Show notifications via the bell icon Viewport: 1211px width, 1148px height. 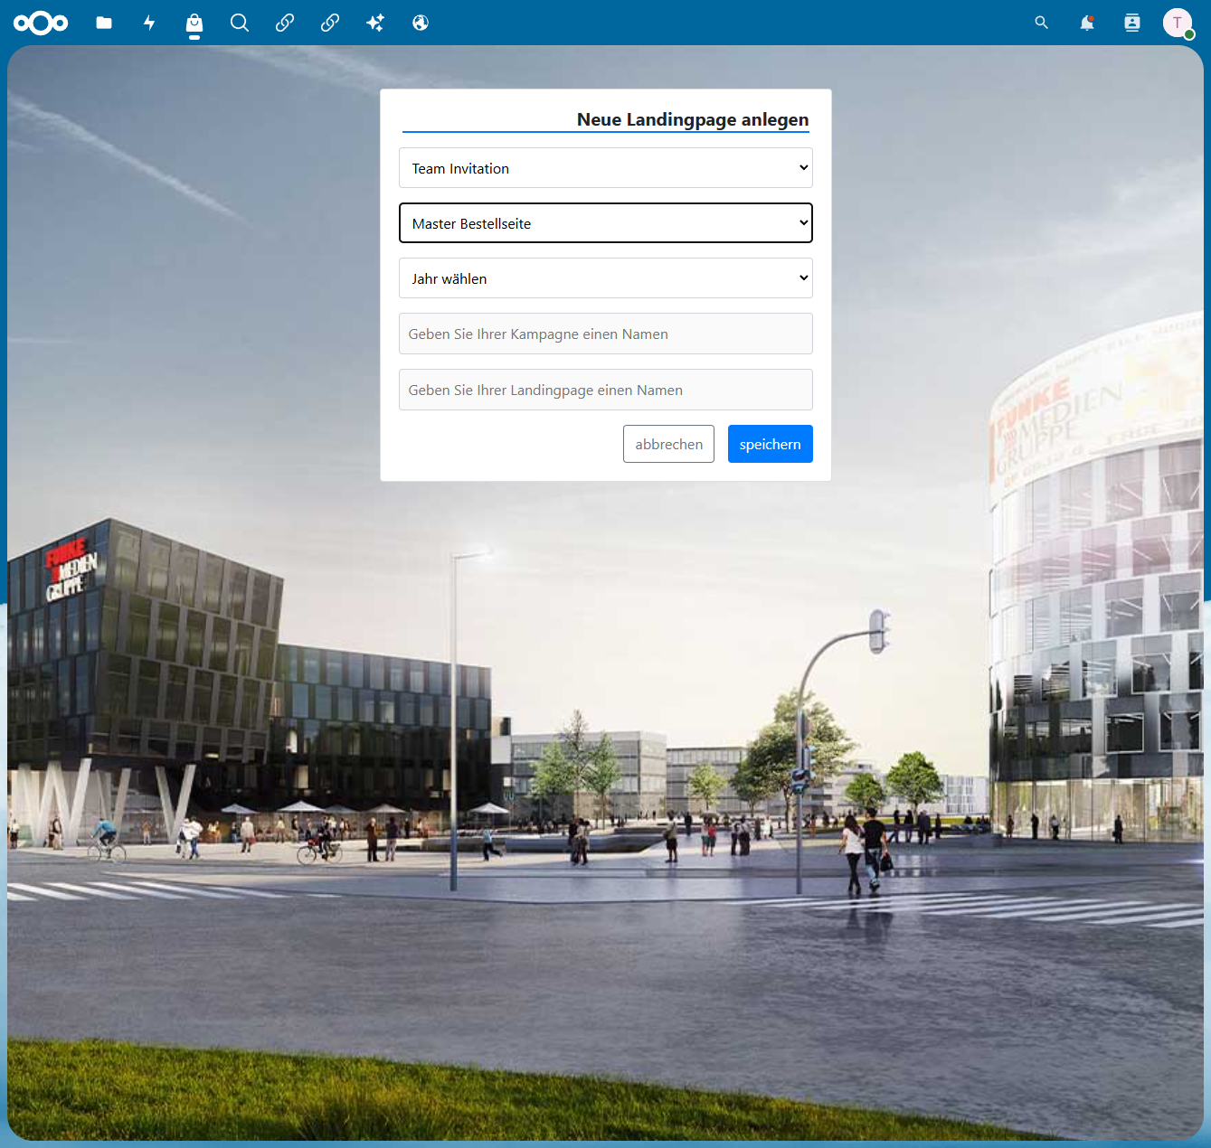(x=1087, y=23)
